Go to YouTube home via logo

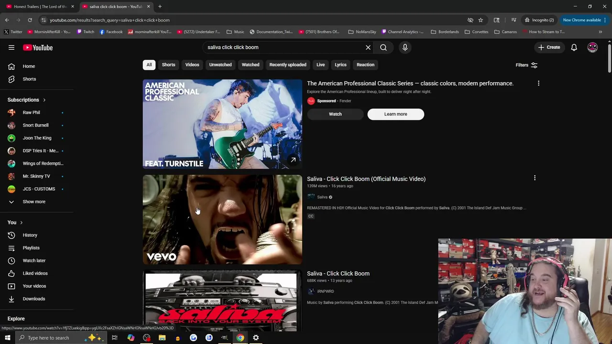38,47
